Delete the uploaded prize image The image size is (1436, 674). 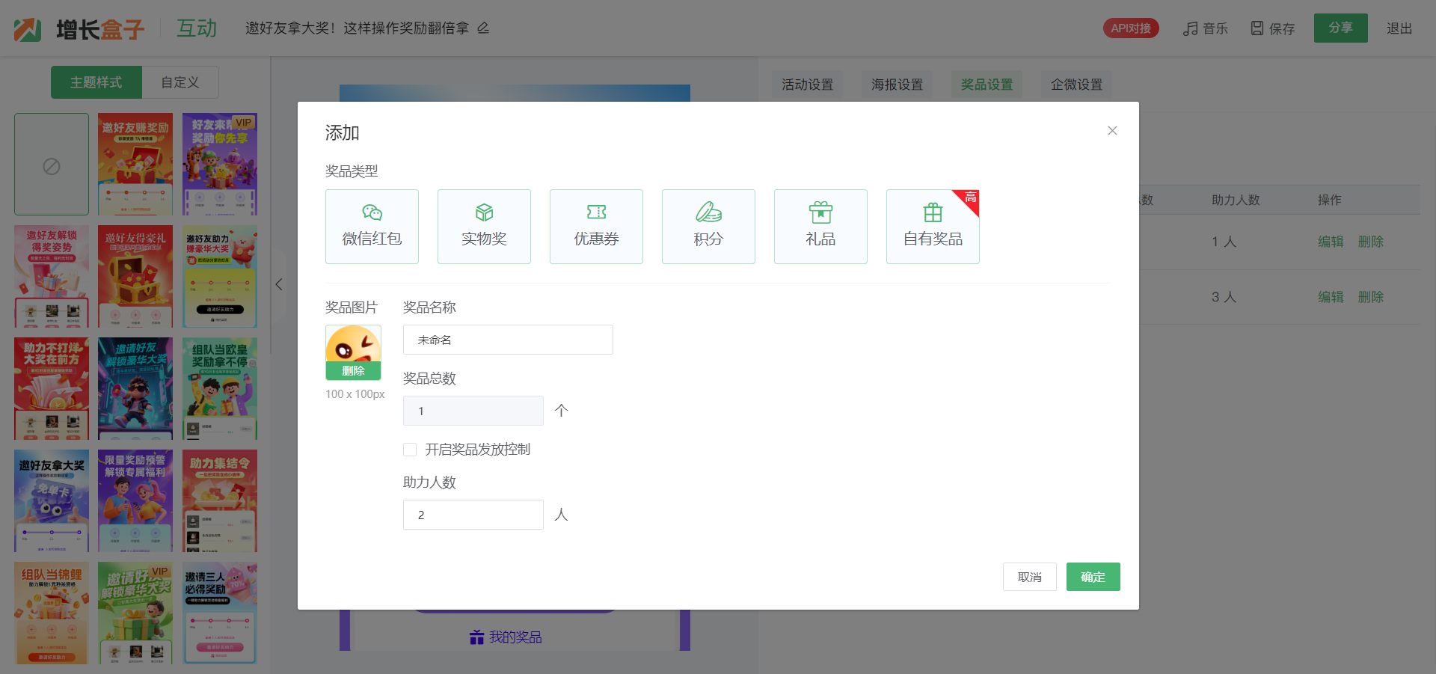coord(353,371)
